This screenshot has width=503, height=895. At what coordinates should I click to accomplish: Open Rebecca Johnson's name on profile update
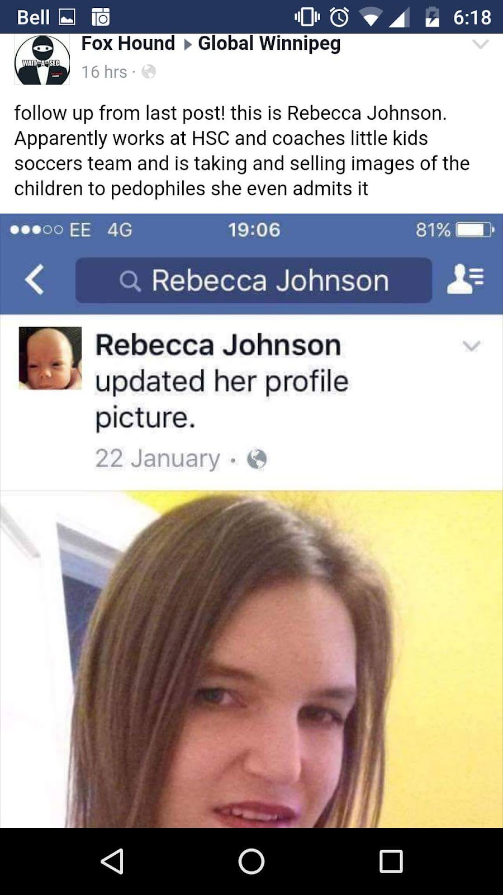(x=218, y=345)
